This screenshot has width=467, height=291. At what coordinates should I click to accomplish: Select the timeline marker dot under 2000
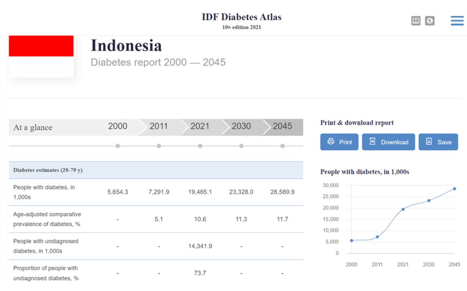pyautogui.click(x=118, y=146)
